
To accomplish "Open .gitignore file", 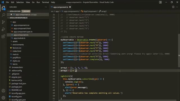I will coord(15,74).
